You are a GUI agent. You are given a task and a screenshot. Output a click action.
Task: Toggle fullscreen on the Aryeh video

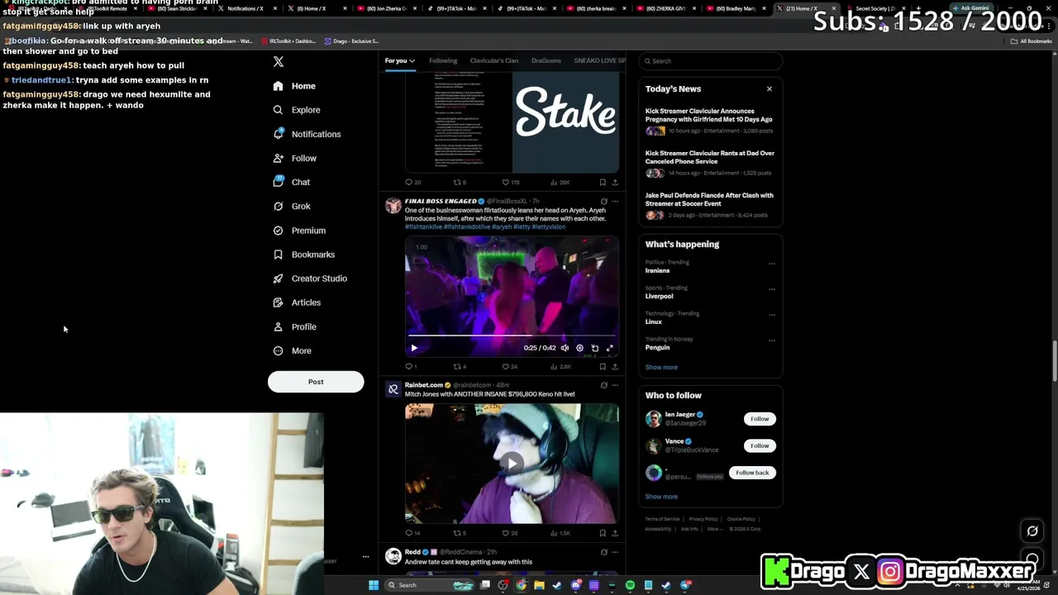(x=610, y=348)
